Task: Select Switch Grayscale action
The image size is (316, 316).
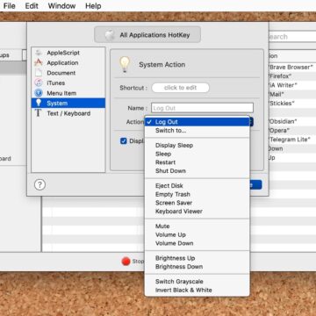Action: click(197, 282)
